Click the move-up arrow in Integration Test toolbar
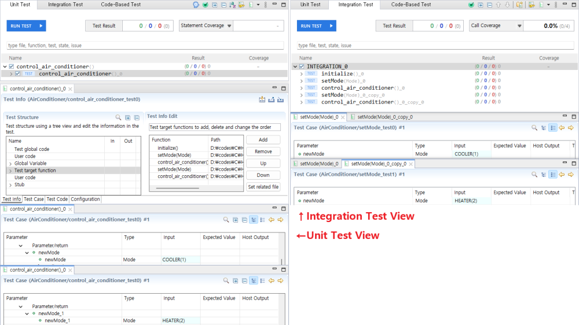Image resolution: width=579 pixels, height=325 pixels. coord(499,5)
